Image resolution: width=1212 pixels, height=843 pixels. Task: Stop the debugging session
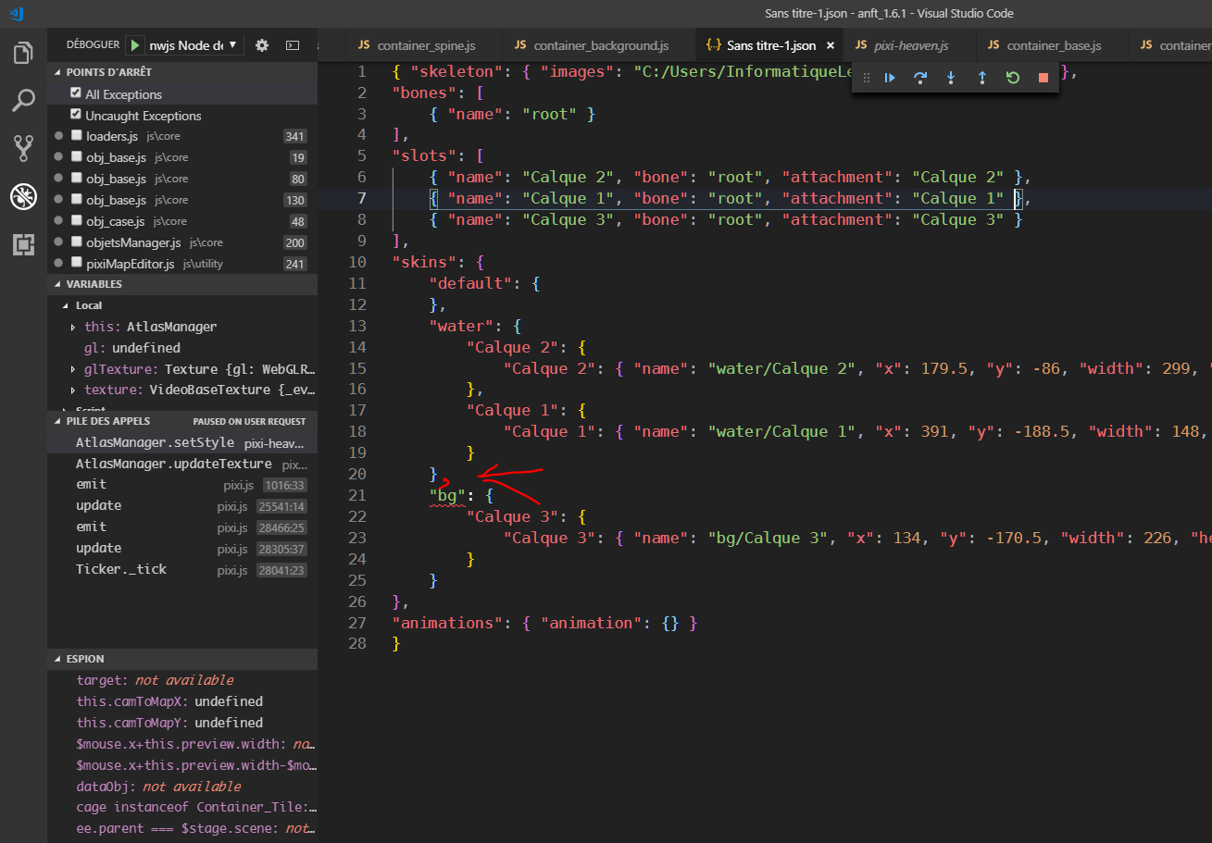[1043, 78]
